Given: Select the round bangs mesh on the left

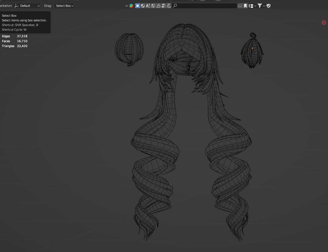Looking at the screenshot, I should point(129,49).
